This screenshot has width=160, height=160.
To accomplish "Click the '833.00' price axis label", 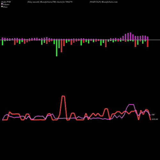I will [x=155, y=119].
